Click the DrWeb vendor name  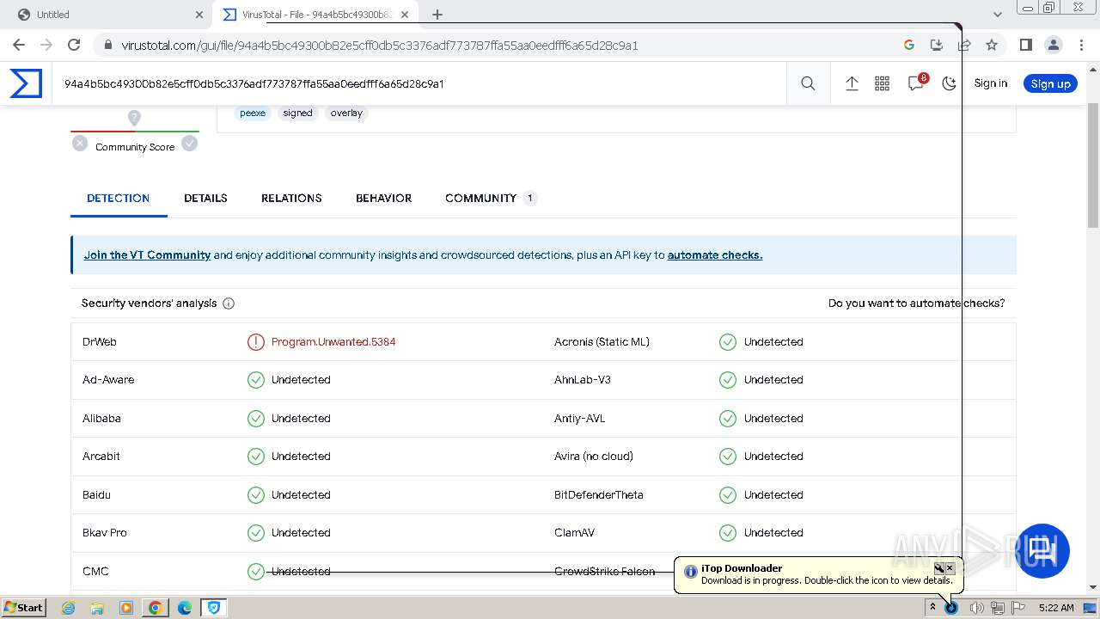100,342
